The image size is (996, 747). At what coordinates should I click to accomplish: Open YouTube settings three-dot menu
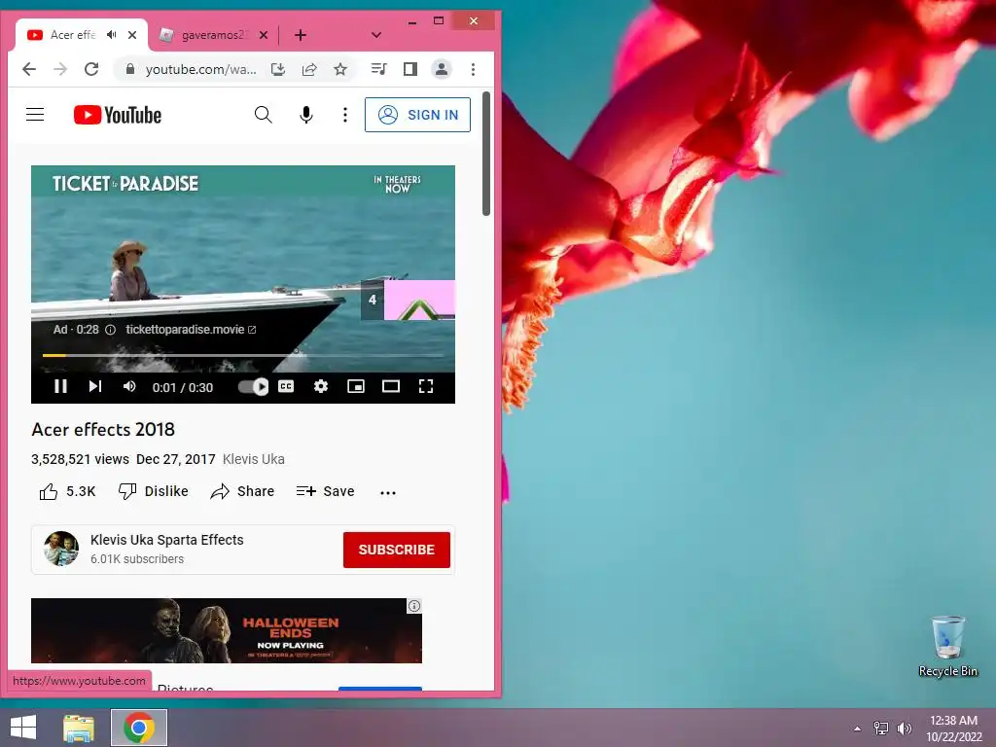[x=345, y=115]
